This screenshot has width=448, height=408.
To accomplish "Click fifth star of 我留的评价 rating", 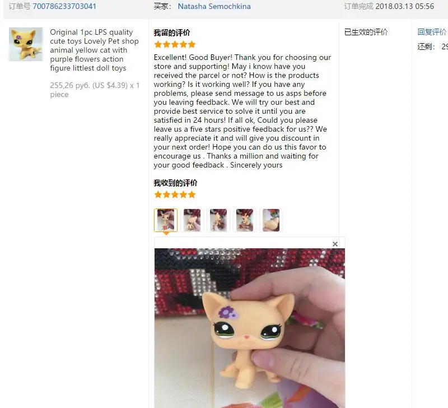I will click(192, 45).
